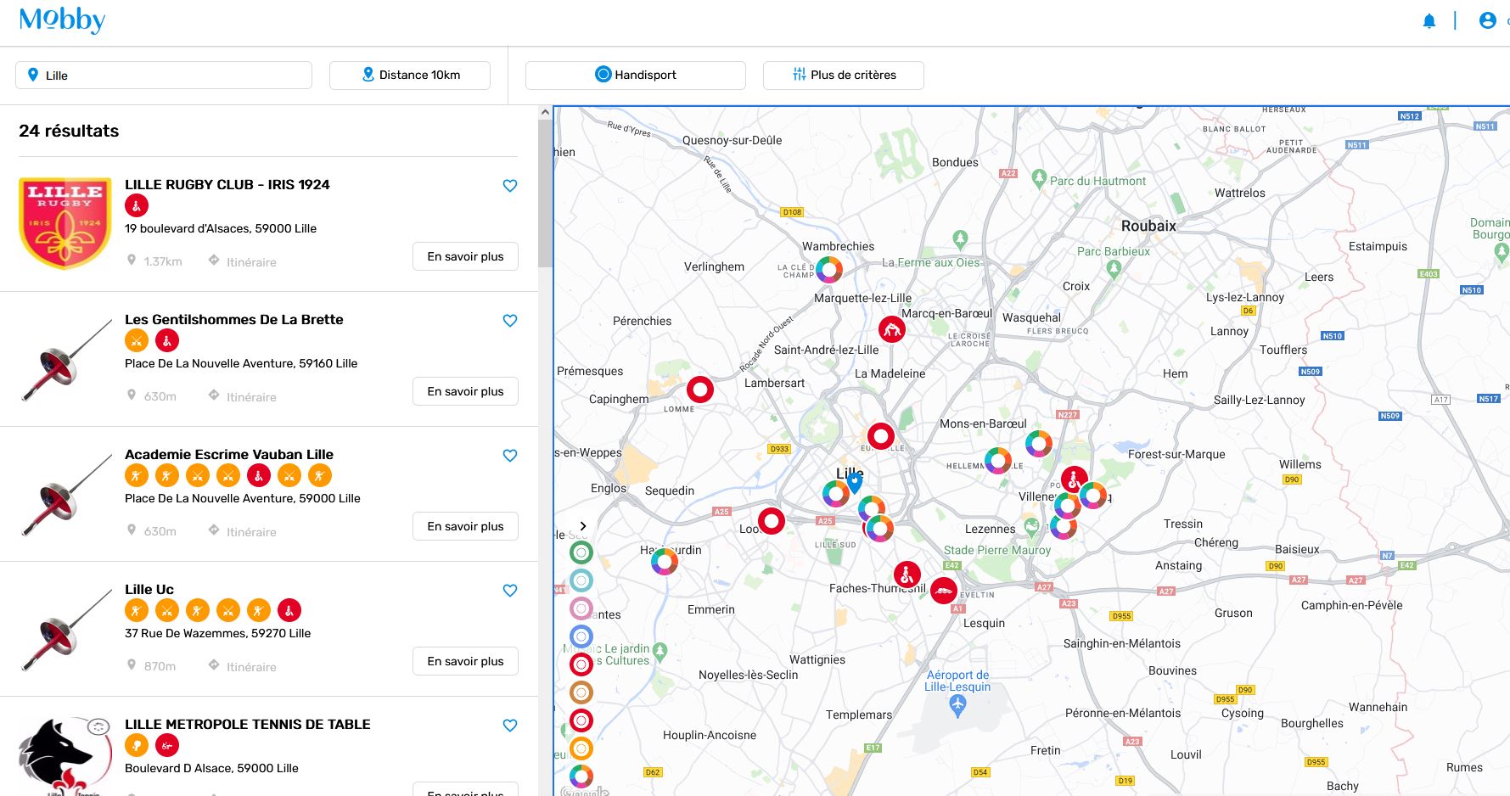Toggle the Handisport filter

point(636,75)
